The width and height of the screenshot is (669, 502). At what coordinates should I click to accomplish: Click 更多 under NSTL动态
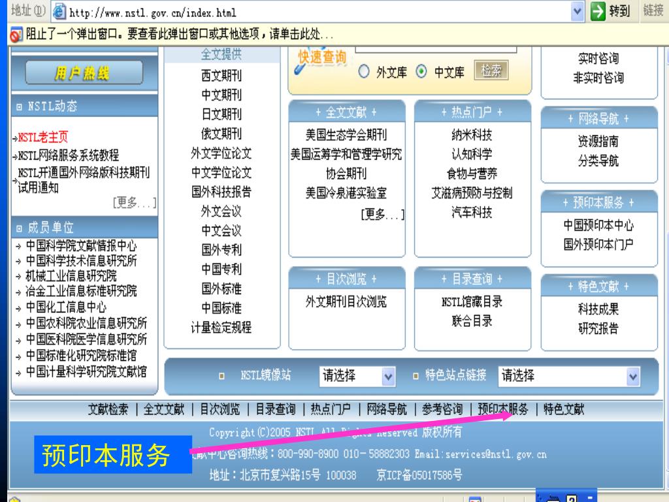point(135,202)
